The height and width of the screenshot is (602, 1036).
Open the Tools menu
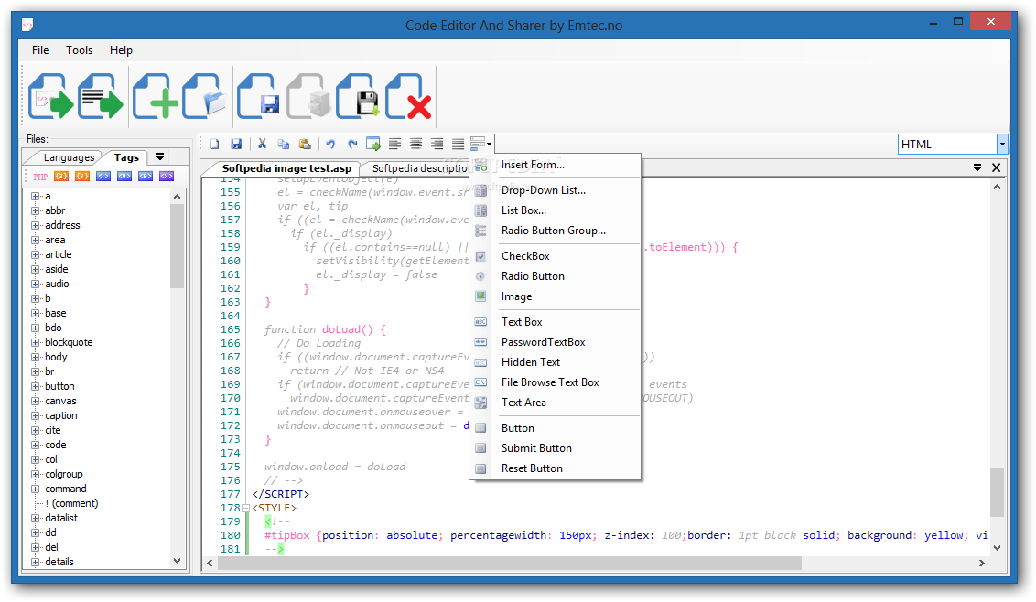click(80, 50)
